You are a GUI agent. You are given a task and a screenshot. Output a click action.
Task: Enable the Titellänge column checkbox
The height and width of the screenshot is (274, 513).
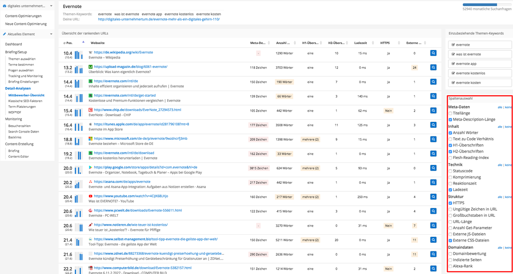click(x=451, y=113)
